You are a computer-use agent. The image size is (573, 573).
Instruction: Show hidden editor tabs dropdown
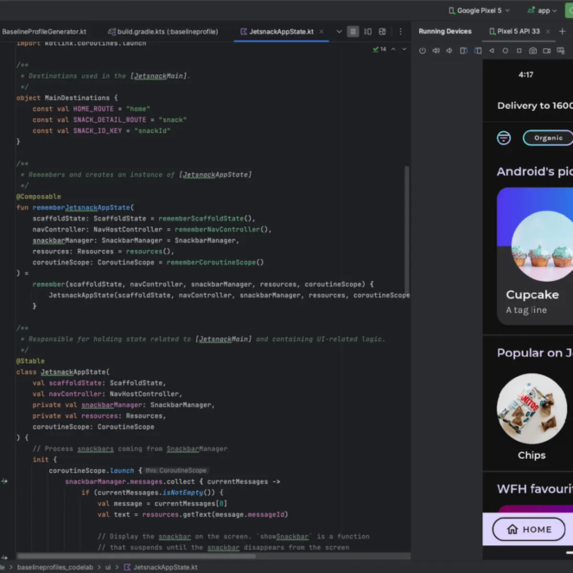339,32
